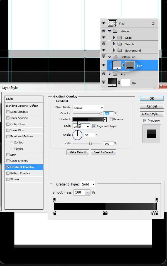Viewport: 167px width, 266px height.
Task: Select the left top opacity stop
Action: pos(55,200)
